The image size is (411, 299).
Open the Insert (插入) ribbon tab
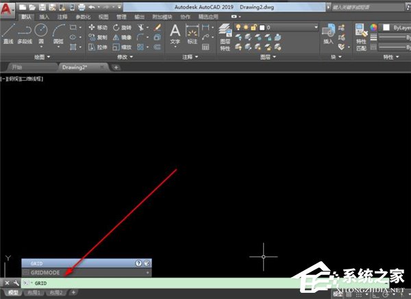tap(44, 16)
